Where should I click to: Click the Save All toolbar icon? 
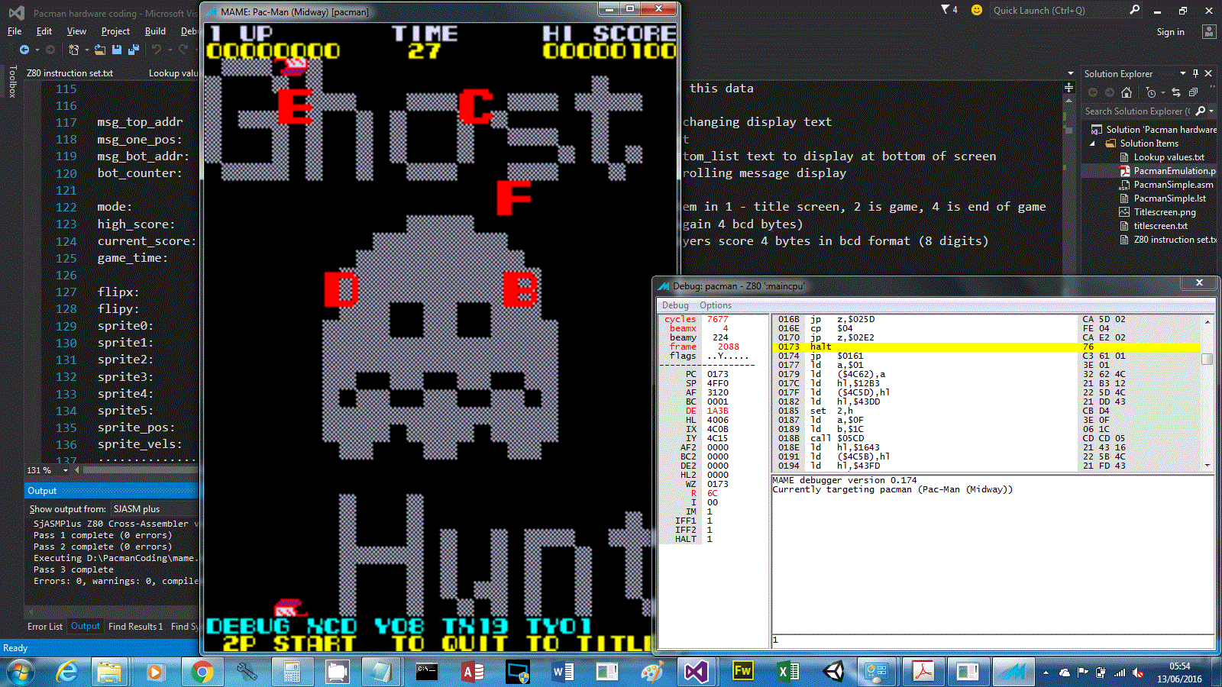tap(133, 50)
